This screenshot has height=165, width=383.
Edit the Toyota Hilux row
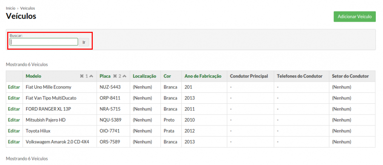tap(14, 131)
